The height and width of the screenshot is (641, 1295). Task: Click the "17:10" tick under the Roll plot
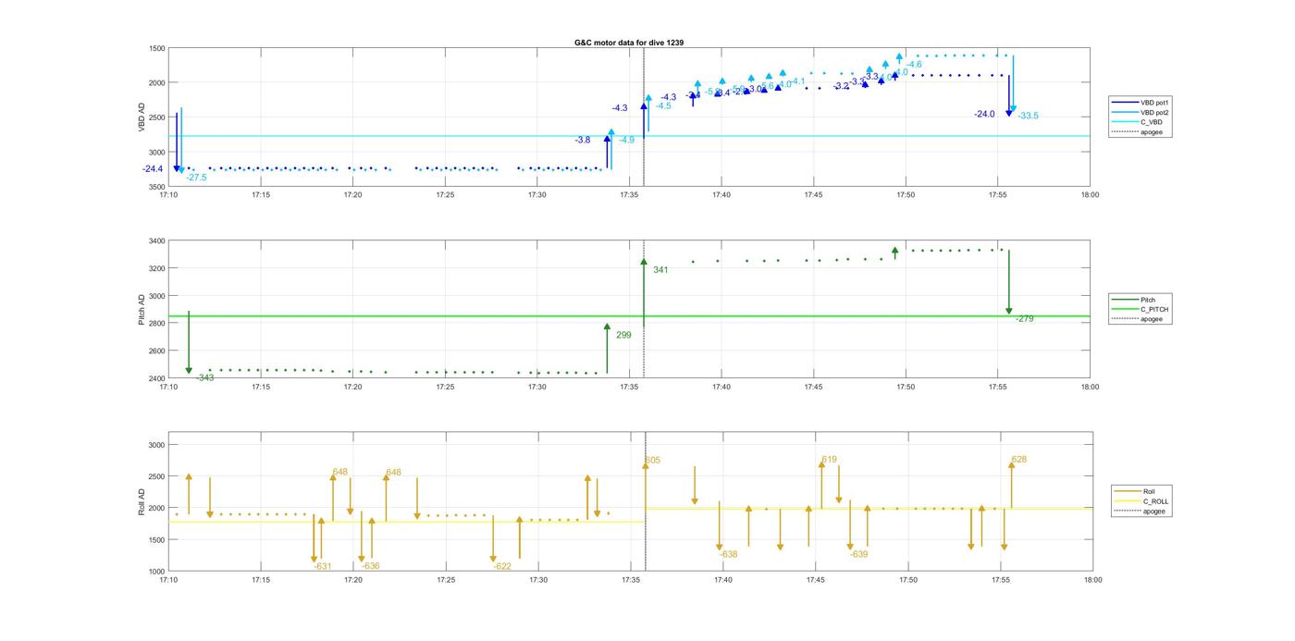pyautogui.click(x=168, y=580)
